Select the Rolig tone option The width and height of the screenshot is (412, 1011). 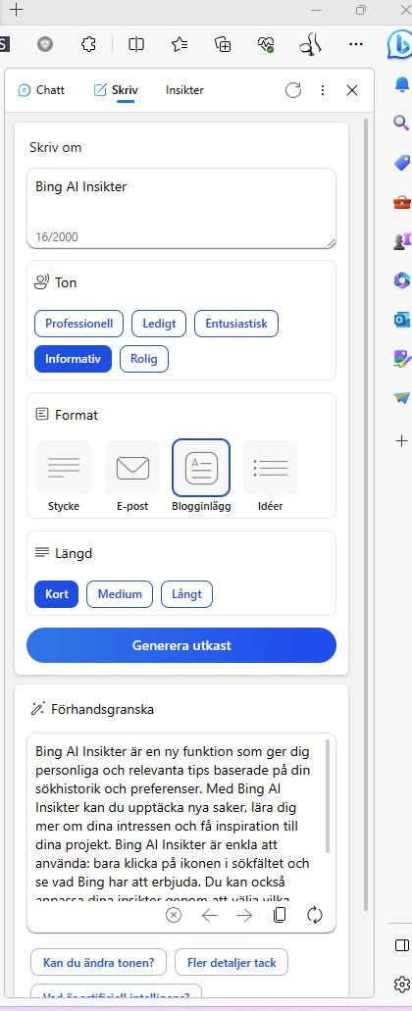144,359
